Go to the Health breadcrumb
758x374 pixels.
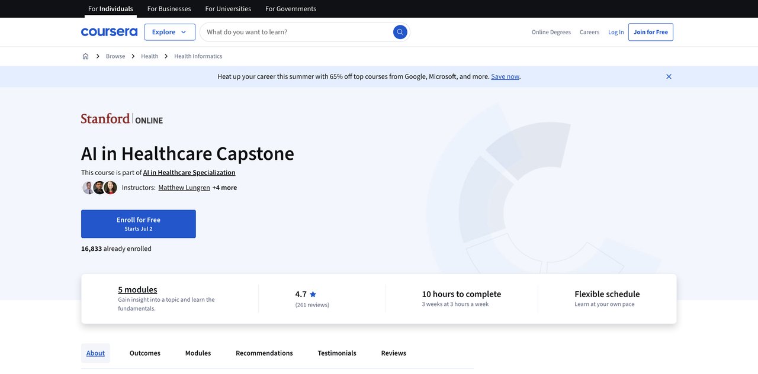150,56
